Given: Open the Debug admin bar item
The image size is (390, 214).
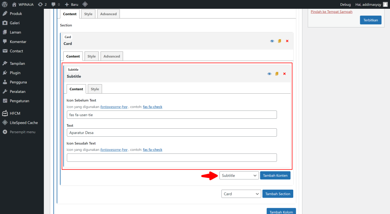Looking at the screenshot, I should (x=345, y=5).
